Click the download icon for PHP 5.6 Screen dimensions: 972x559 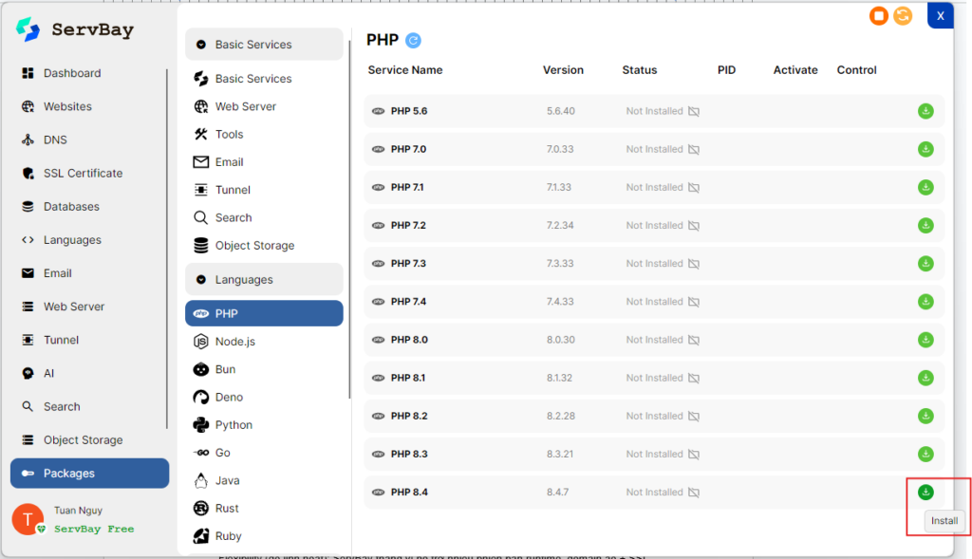(x=925, y=111)
